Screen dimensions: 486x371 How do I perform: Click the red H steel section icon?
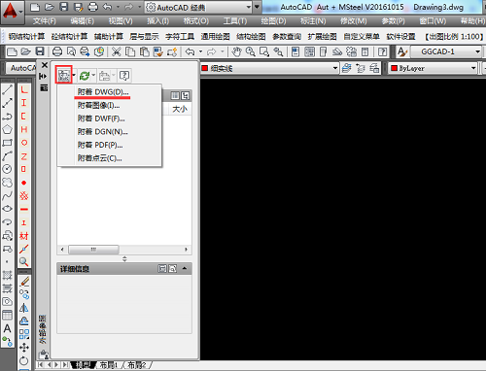point(24,129)
